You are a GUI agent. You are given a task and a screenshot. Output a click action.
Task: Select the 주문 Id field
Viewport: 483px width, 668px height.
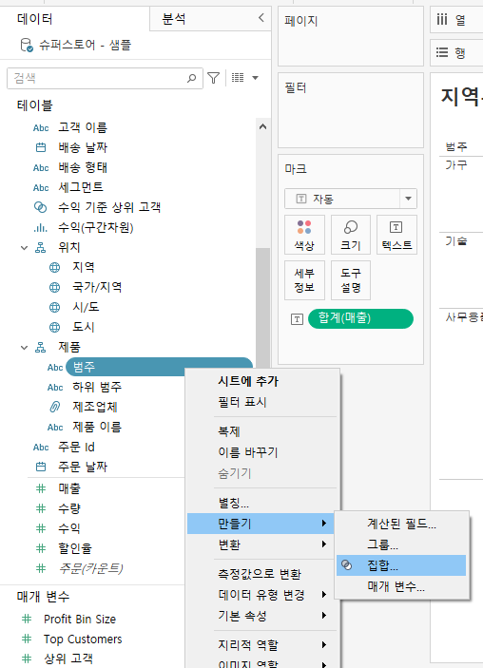coord(76,447)
